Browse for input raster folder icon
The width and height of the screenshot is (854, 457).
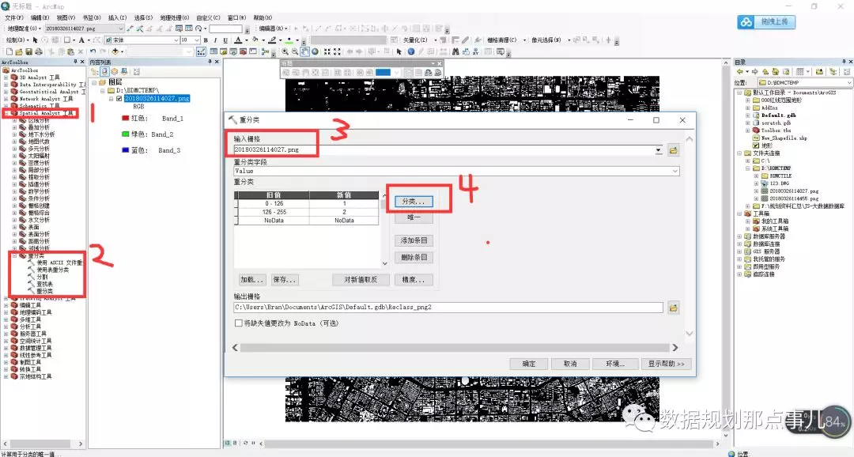(673, 150)
